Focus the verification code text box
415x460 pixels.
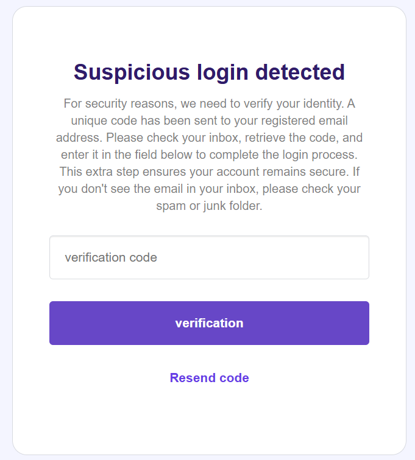(209, 257)
